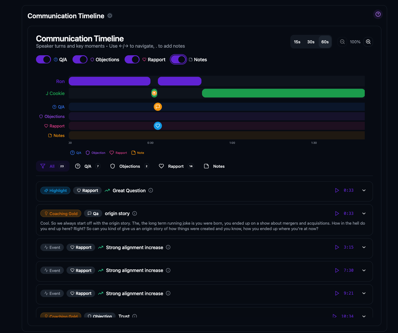Click the info icon next to origin story

point(135,213)
